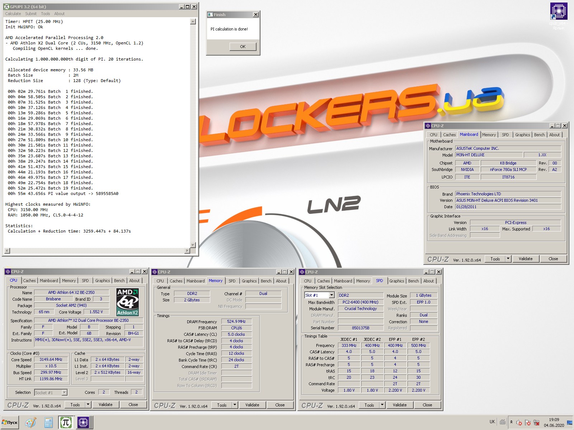The image size is (574, 430).
Task: Click the BIOS Date value 01/28/2011
Action: [x=508, y=207]
